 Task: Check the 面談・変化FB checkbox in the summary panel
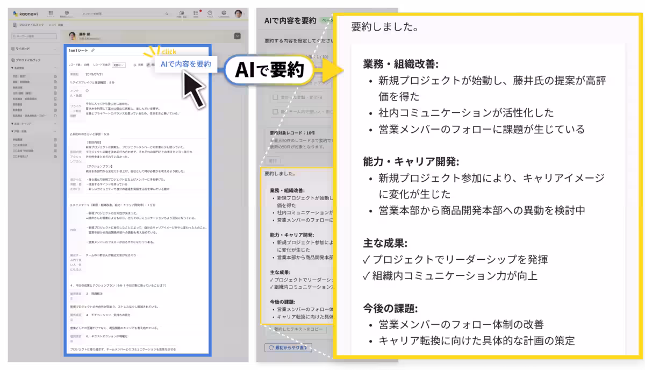[x=275, y=96]
